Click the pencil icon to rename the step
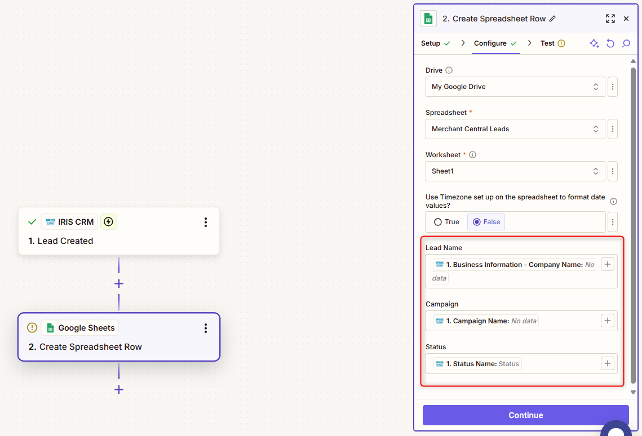 (552, 19)
